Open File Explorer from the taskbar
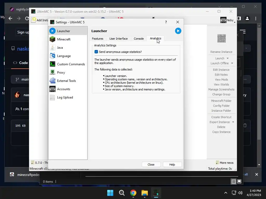The height and width of the screenshot is (199, 266). (145, 193)
